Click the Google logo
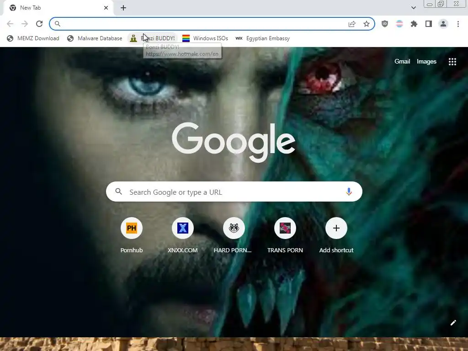The width and height of the screenshot is (468, 351). (x=234, y=142)
